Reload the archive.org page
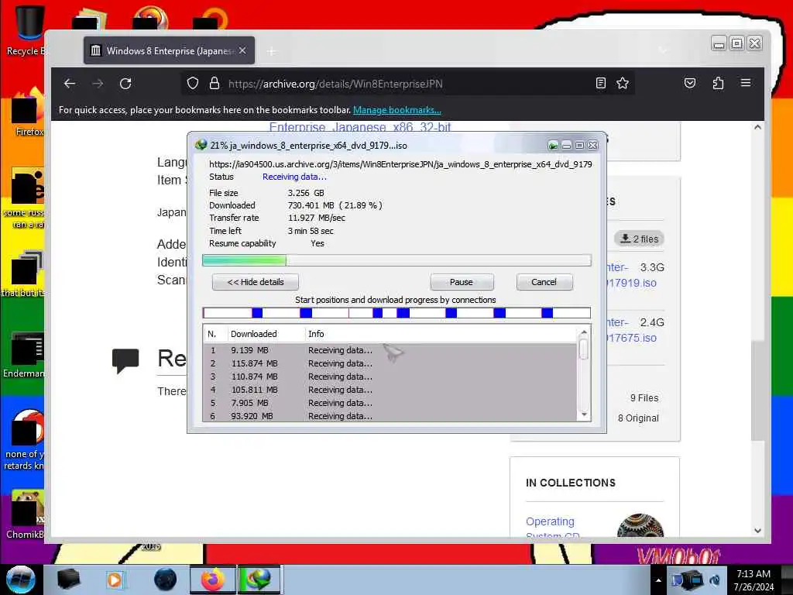Screen dimensions: 793x595 [x=125, y=84]
